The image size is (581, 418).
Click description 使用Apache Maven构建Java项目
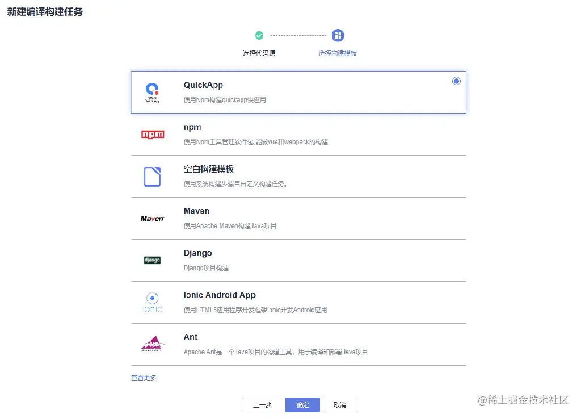(230, 226)
